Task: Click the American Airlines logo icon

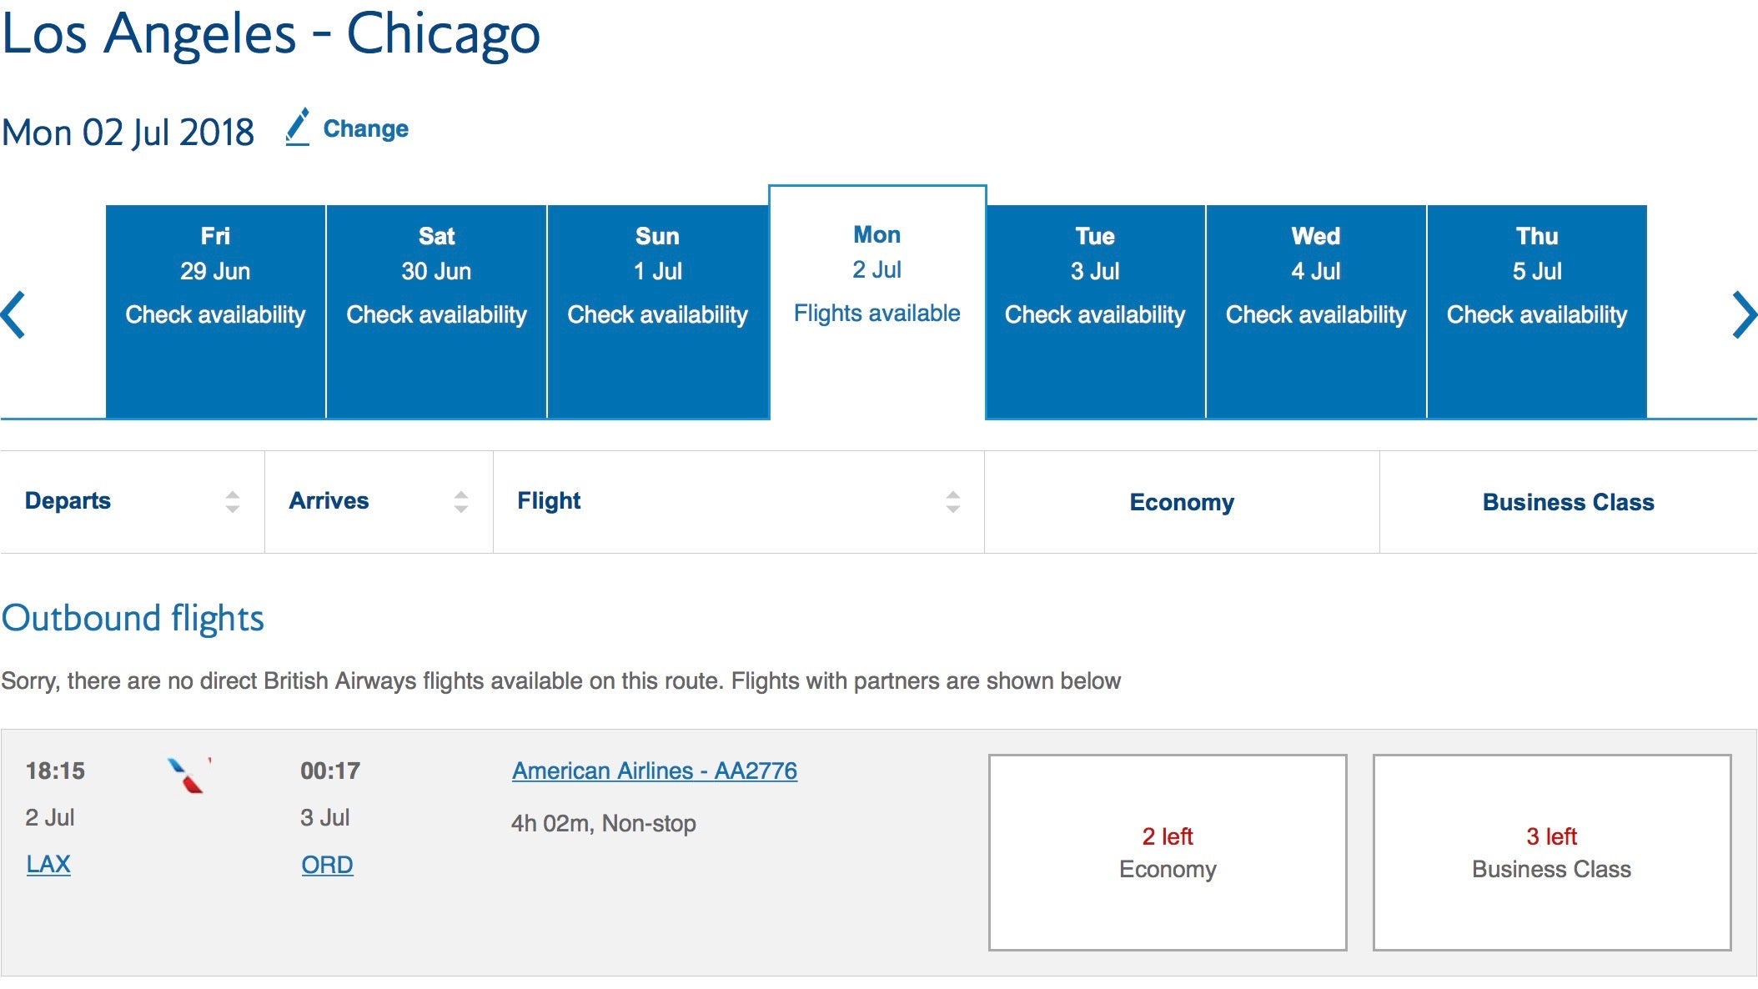Action: pyautogui.click(x=188, y=775)
